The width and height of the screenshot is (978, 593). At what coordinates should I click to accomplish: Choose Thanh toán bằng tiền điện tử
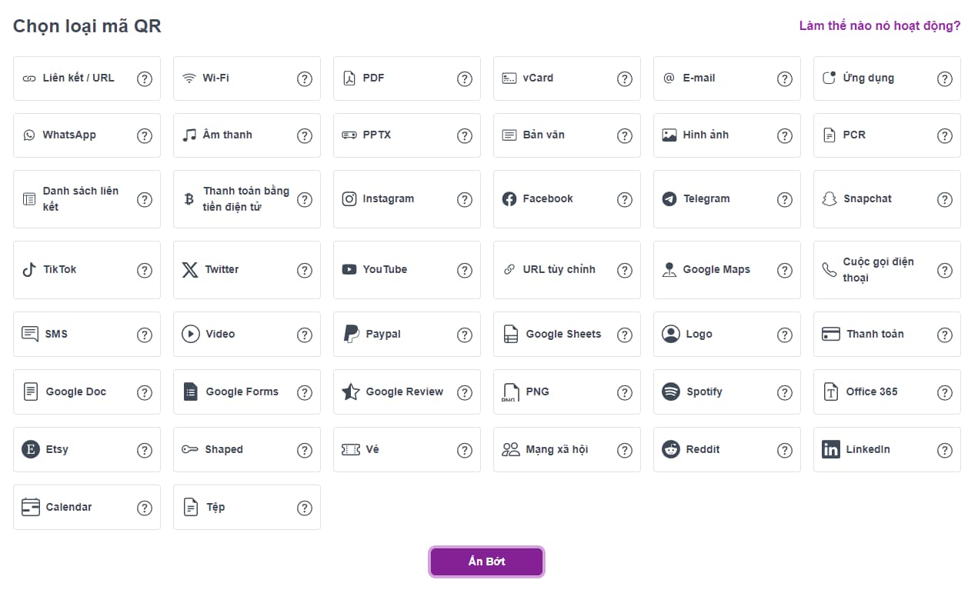pyautogui.click(x=247, y=199)
